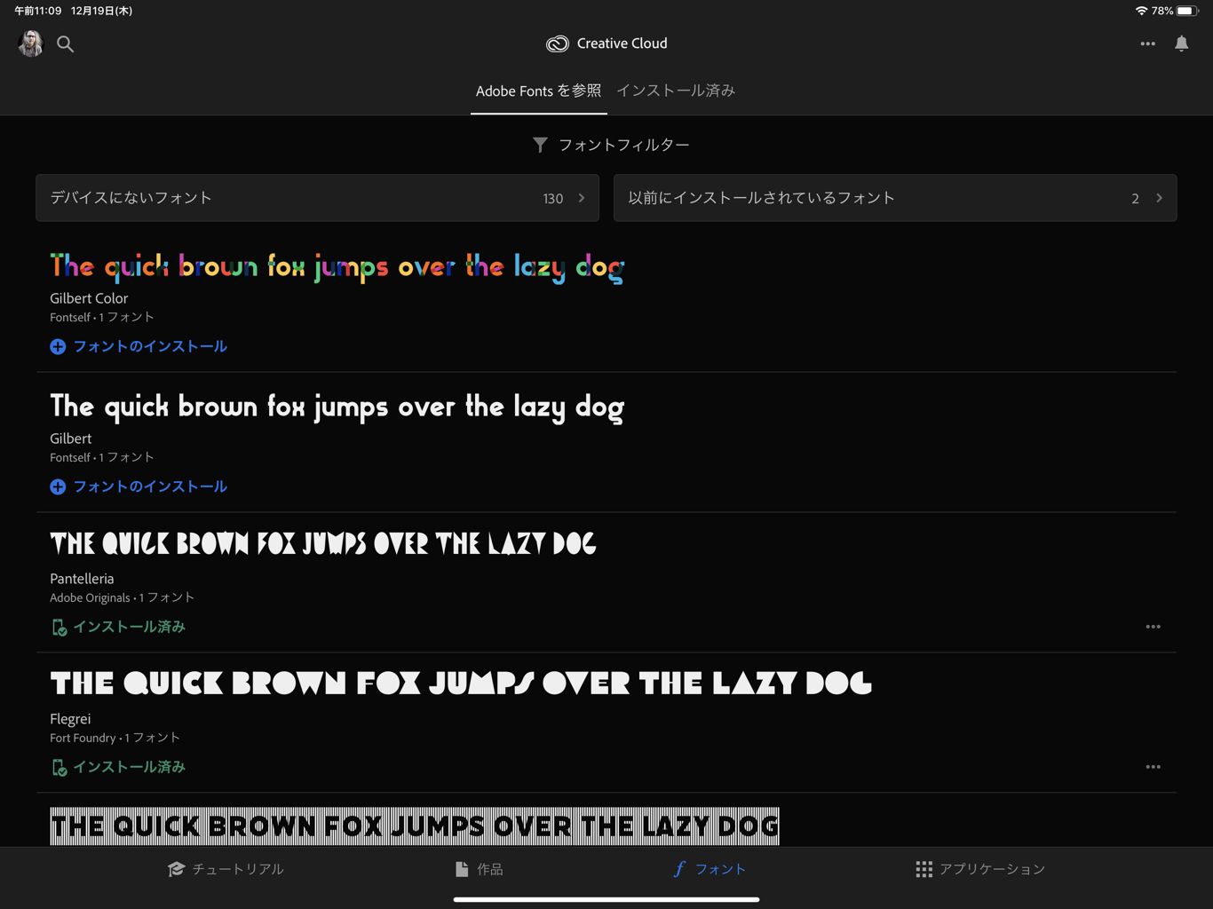Viewport: 1213px width, 909px height.
Task: Click the font filter funnel icon
Action: tap(540, 145)
